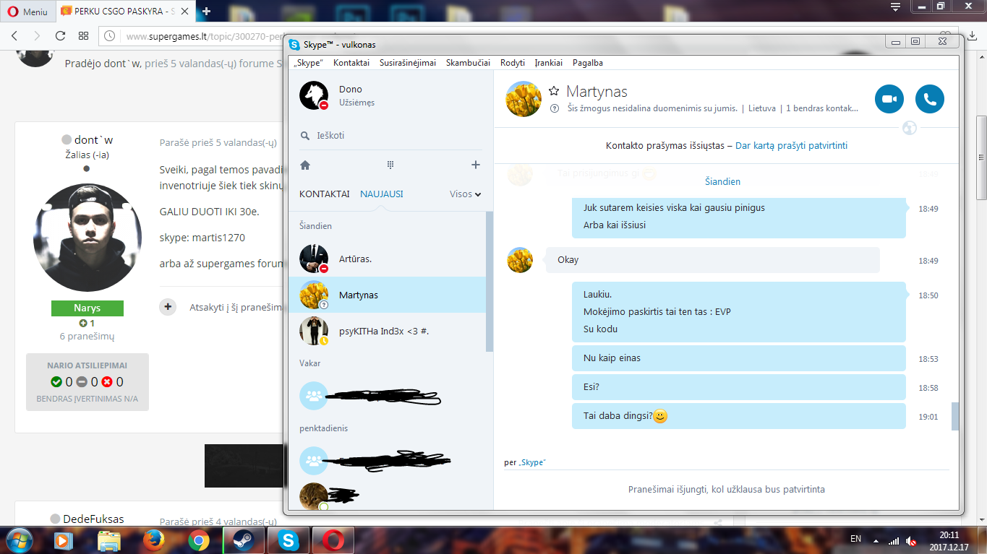Switch to the KONTAKTAI tab
Viewport: 987px width, 554px height.
(324, 194)
